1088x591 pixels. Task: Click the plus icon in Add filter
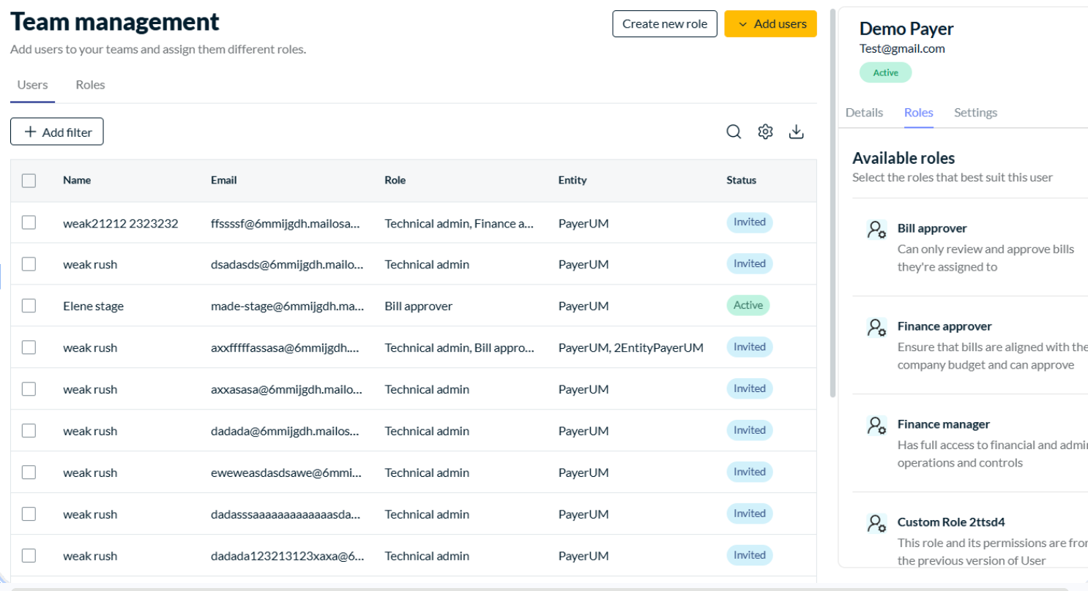coord(30,132)
